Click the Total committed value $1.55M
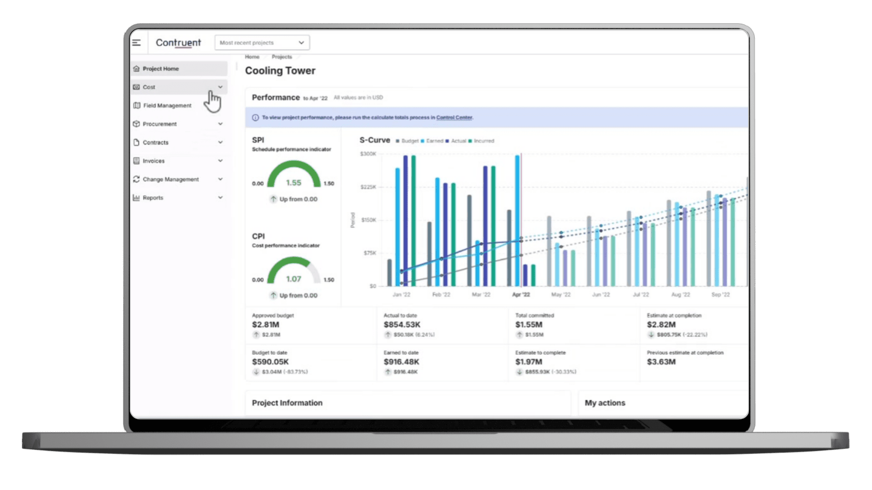 click(529, 325)
